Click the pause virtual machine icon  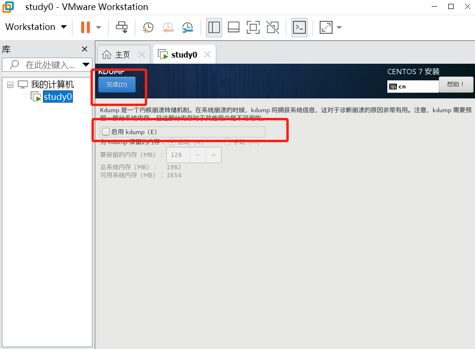85,27
